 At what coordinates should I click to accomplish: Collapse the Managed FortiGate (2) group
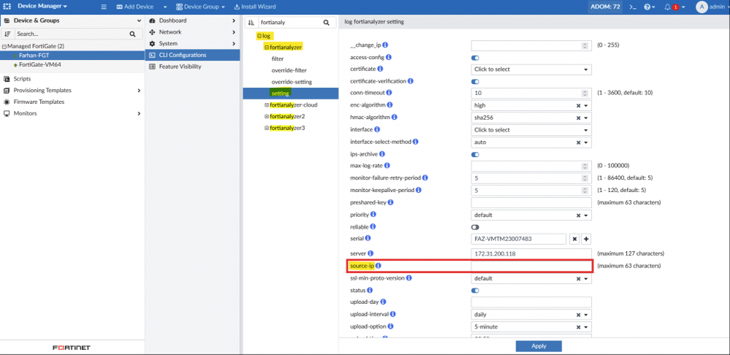(4, 47)
